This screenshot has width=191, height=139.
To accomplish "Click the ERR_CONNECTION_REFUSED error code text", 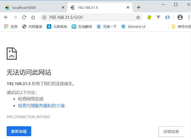I will [x=28, y=117].
